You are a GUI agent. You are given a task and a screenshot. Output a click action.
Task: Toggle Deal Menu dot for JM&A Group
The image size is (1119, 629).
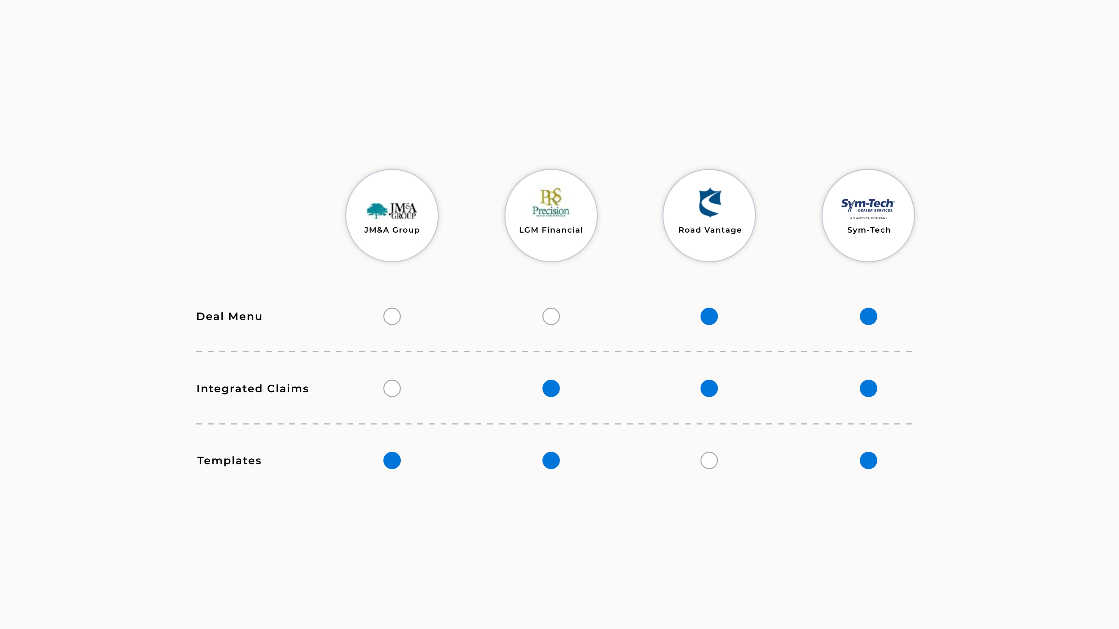pyautogui.click(x=392, y=317)
